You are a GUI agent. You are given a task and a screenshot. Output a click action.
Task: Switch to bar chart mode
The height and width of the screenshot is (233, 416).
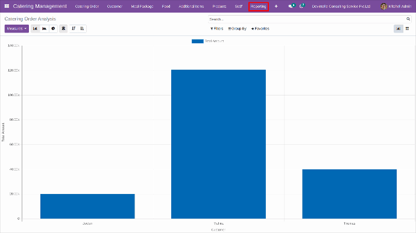36,29
